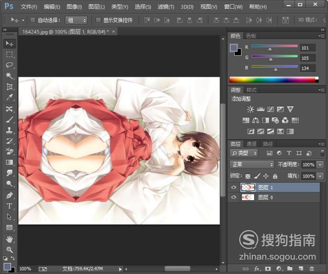Add Levels adjustment
328x274 pixels.
(x=260, y=109)
